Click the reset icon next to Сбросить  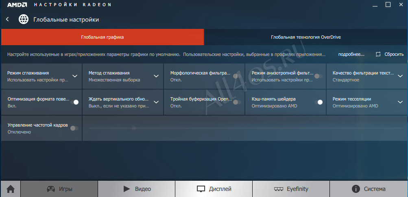pyautogui.click(x=378, y=55)
